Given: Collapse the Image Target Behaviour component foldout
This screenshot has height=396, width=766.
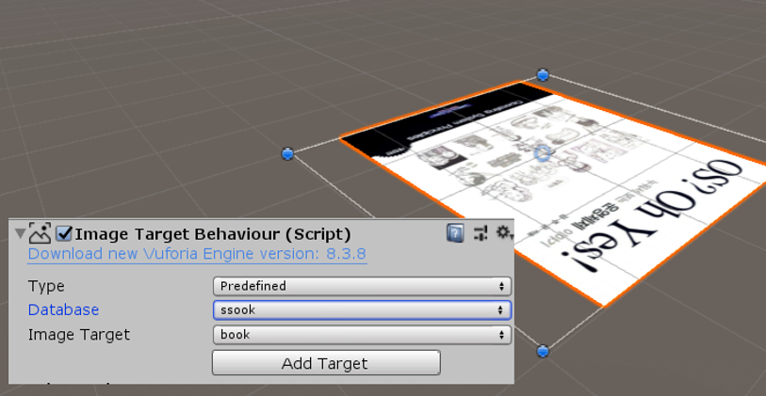Looking at the screenshot, I should 20,233.
